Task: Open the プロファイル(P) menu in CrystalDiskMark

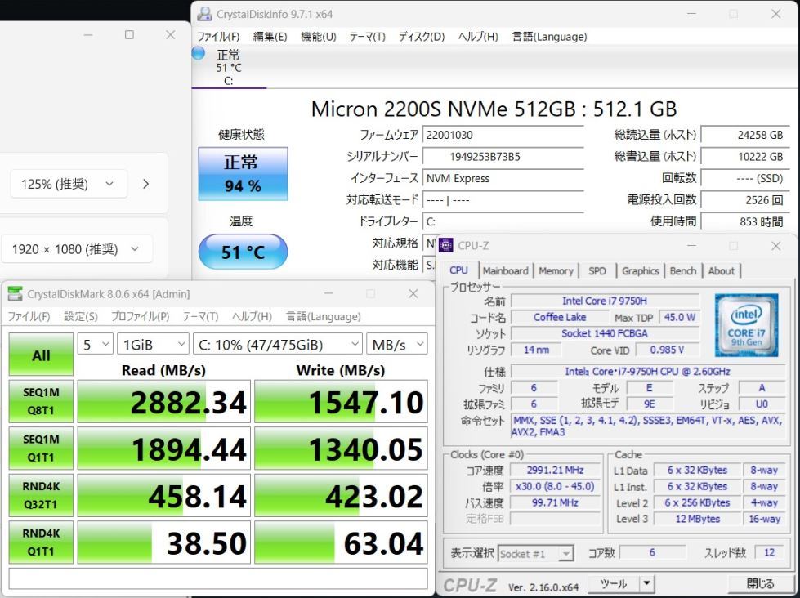Action: (140, 316)
